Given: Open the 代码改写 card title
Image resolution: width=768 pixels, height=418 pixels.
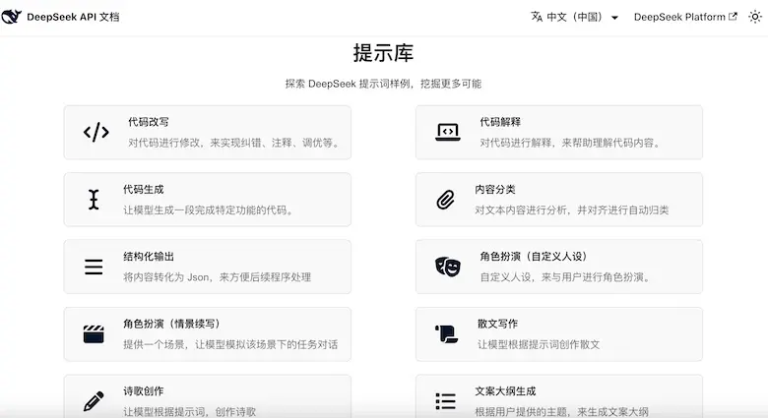Looking at the screenshot, I should tap(149, 122).
